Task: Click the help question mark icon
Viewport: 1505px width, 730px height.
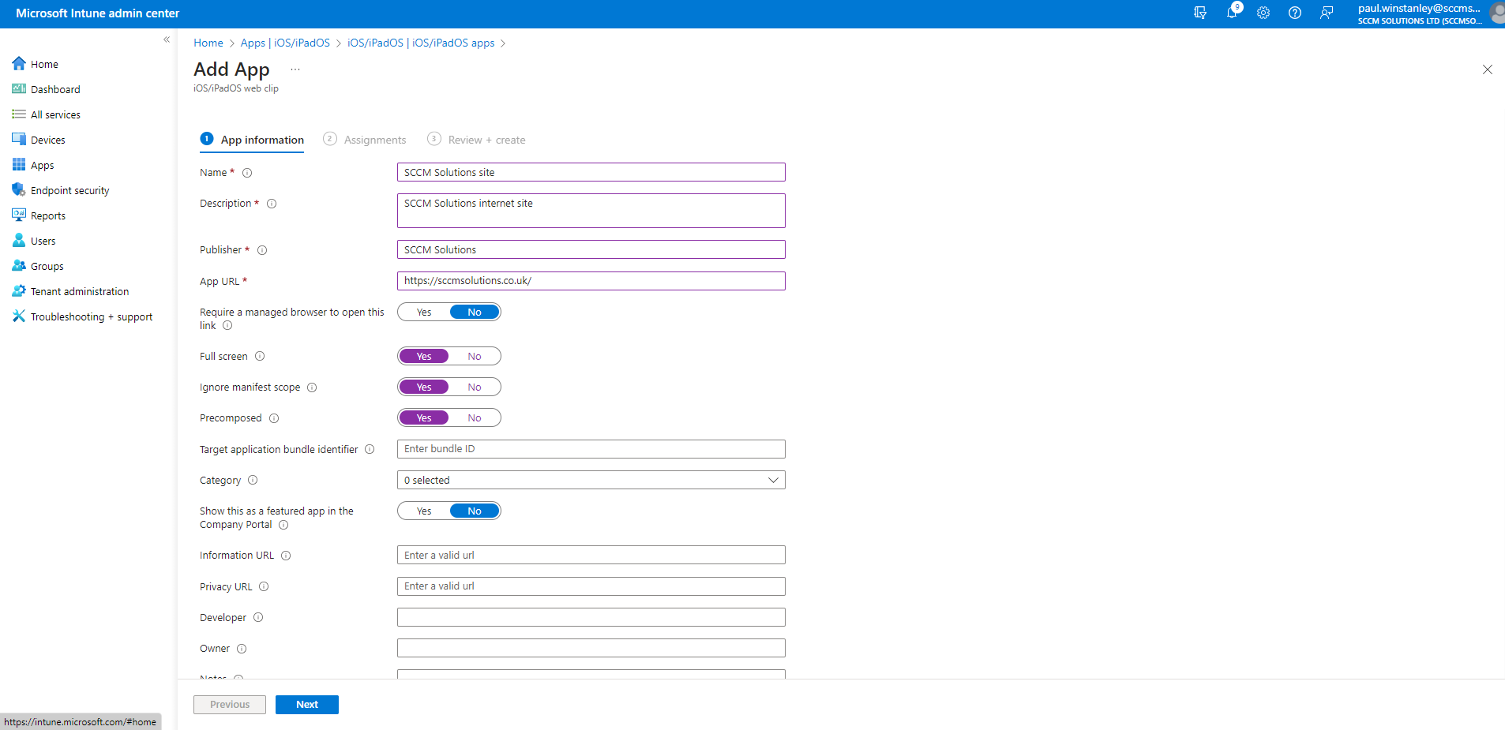Action: pos(1295,13)
